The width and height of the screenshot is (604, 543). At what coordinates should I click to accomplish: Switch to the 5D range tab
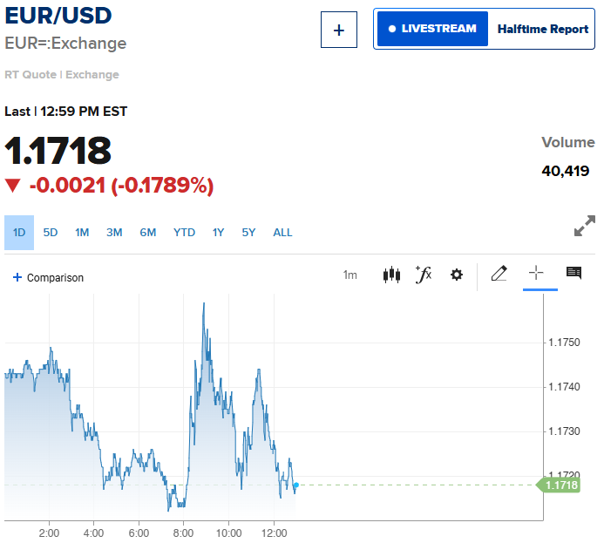[x=51, y=233]
